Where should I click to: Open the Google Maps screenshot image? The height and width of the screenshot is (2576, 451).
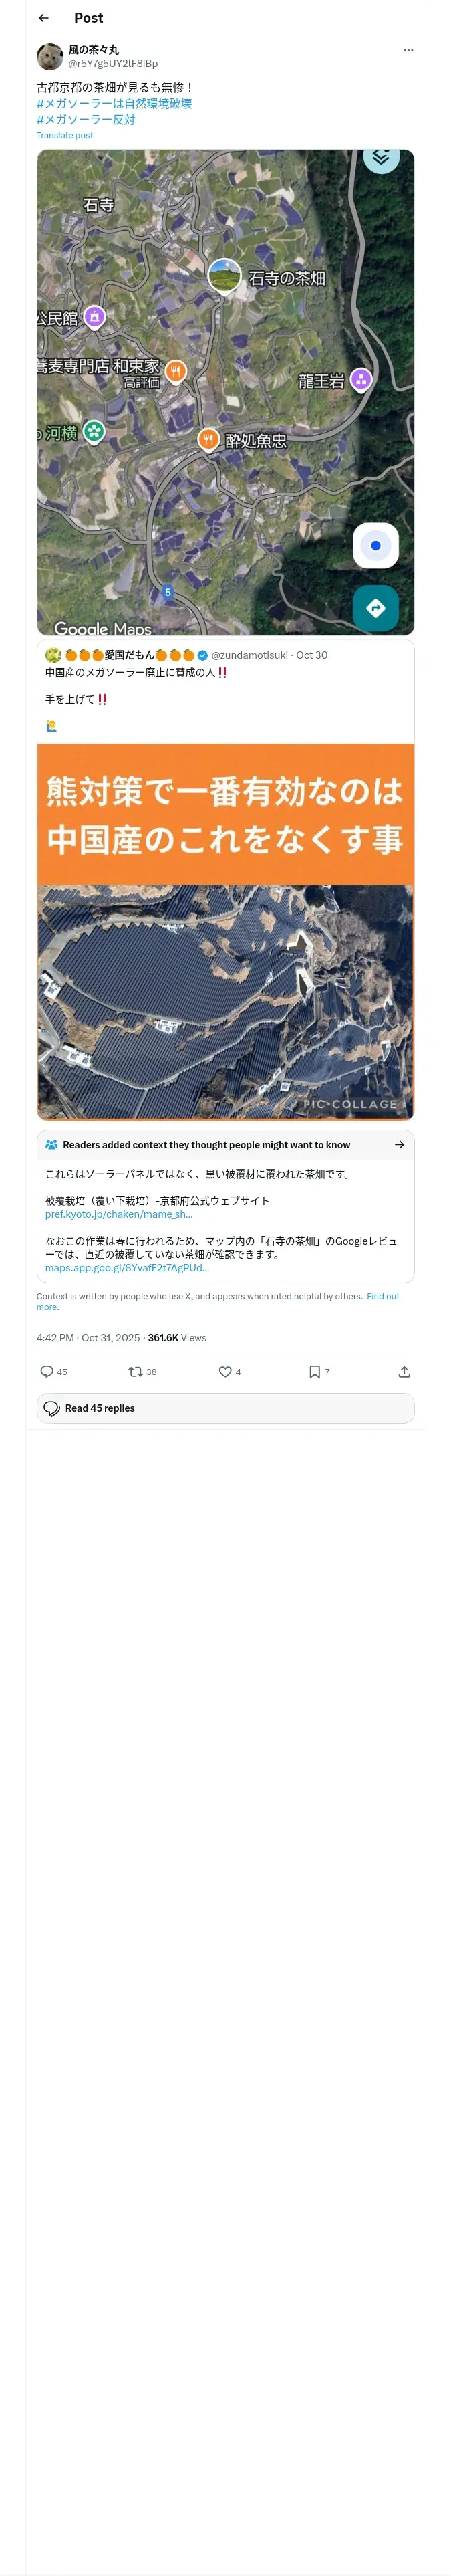[225, 392]
